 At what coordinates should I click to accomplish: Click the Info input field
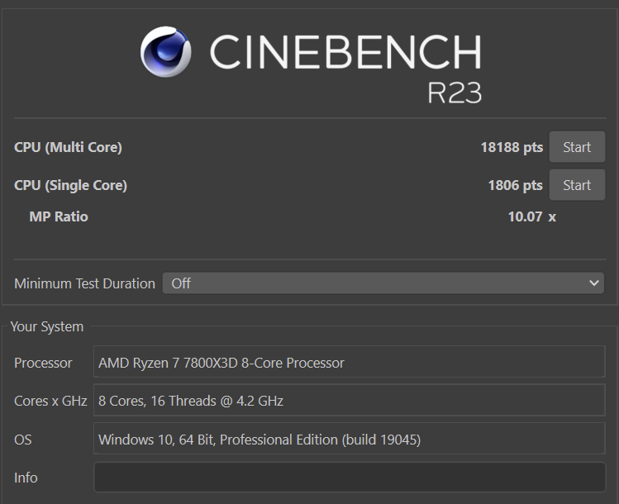point(350,478)
